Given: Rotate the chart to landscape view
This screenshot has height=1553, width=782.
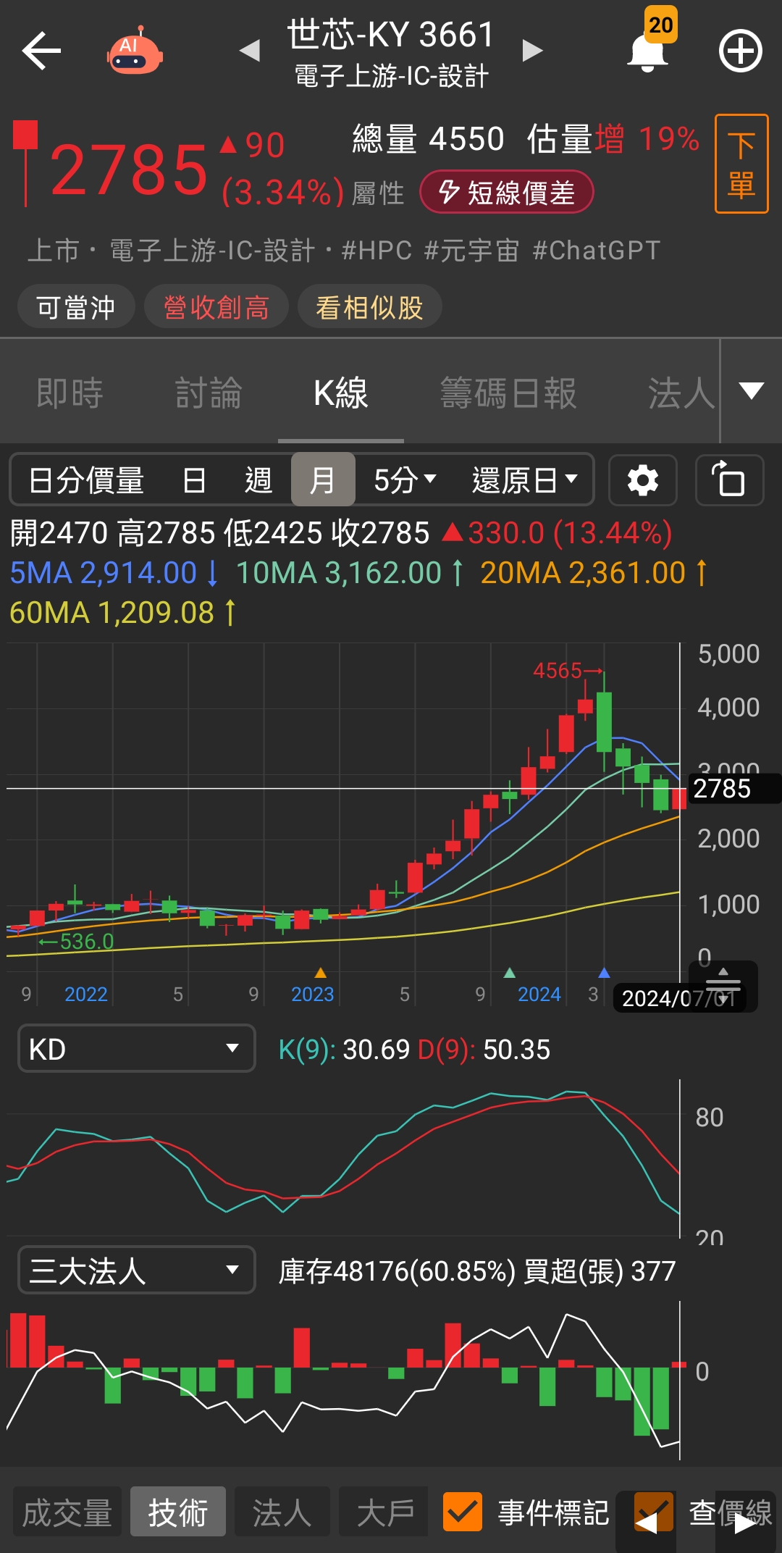Looking at the screenshot, I should coord(729,480).
